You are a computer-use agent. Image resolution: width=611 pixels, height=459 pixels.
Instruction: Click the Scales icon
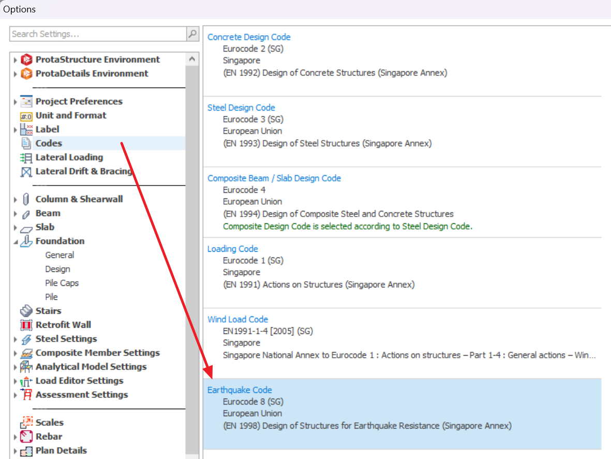(26, 423)
